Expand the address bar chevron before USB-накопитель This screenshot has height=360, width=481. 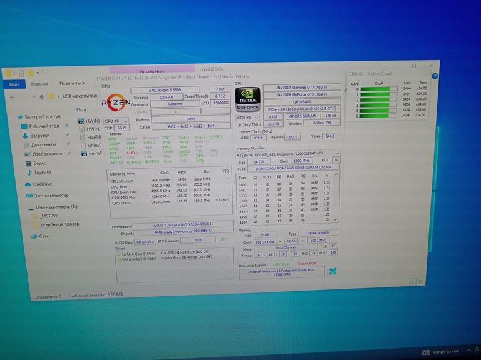coord(58,96)
